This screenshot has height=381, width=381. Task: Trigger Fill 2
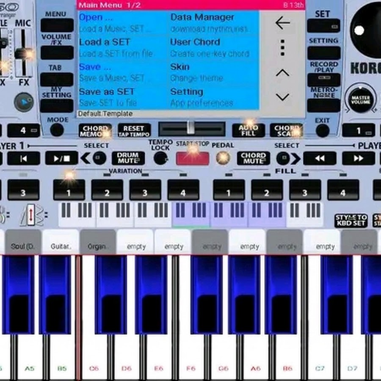pyautogui.click(x=267, y=190)
